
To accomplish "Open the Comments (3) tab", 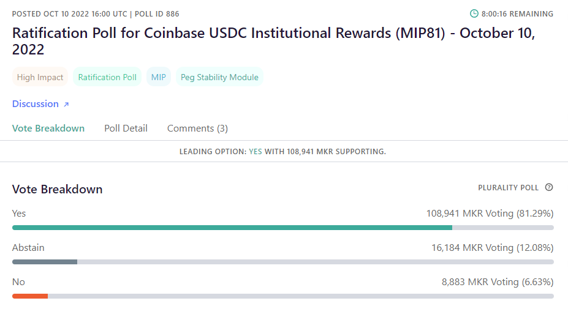I will (197, 128).
